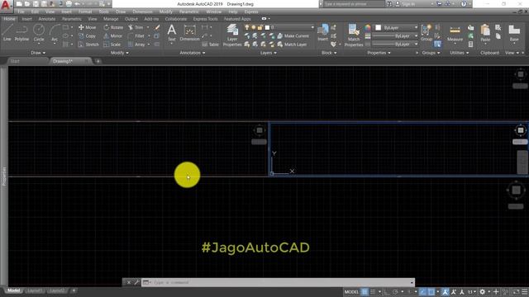
Task: Activate the Array command
Action: point(136,44)
